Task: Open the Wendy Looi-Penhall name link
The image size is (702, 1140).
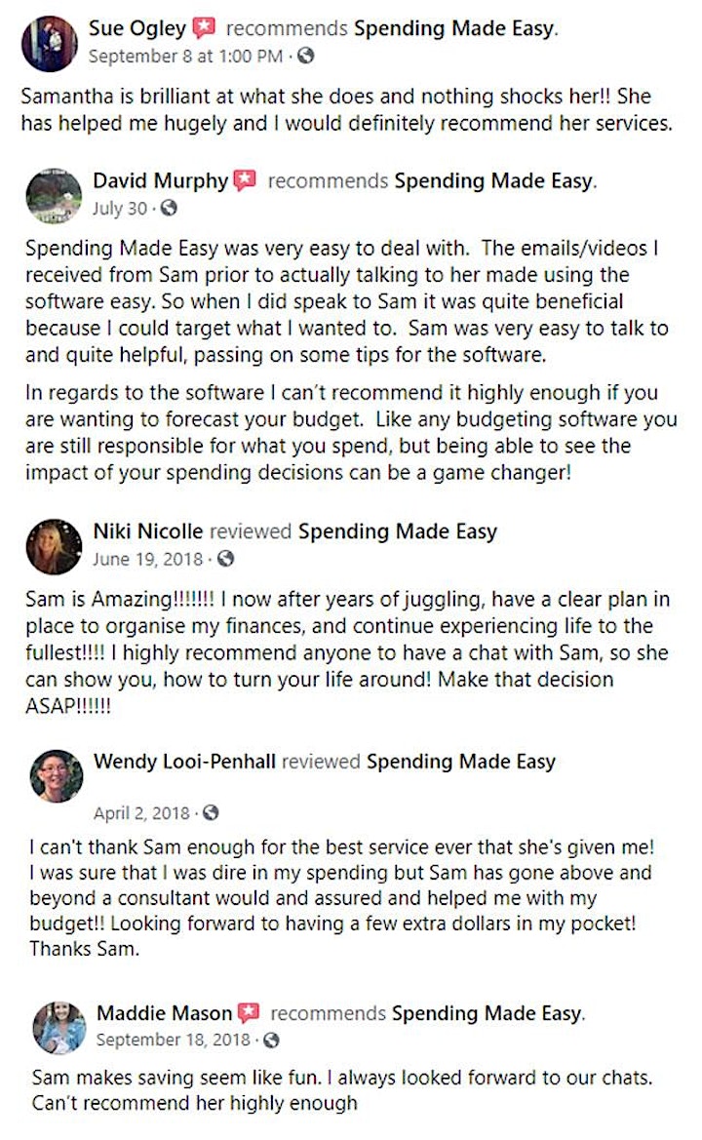Action: point(184,762)
